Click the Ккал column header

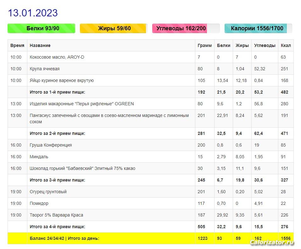(286, 45)
